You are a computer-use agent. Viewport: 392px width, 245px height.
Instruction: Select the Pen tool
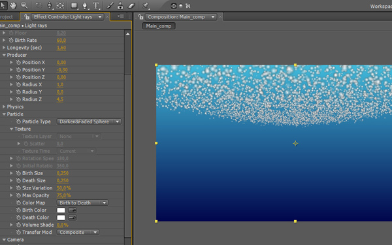[x=85, y=6]
